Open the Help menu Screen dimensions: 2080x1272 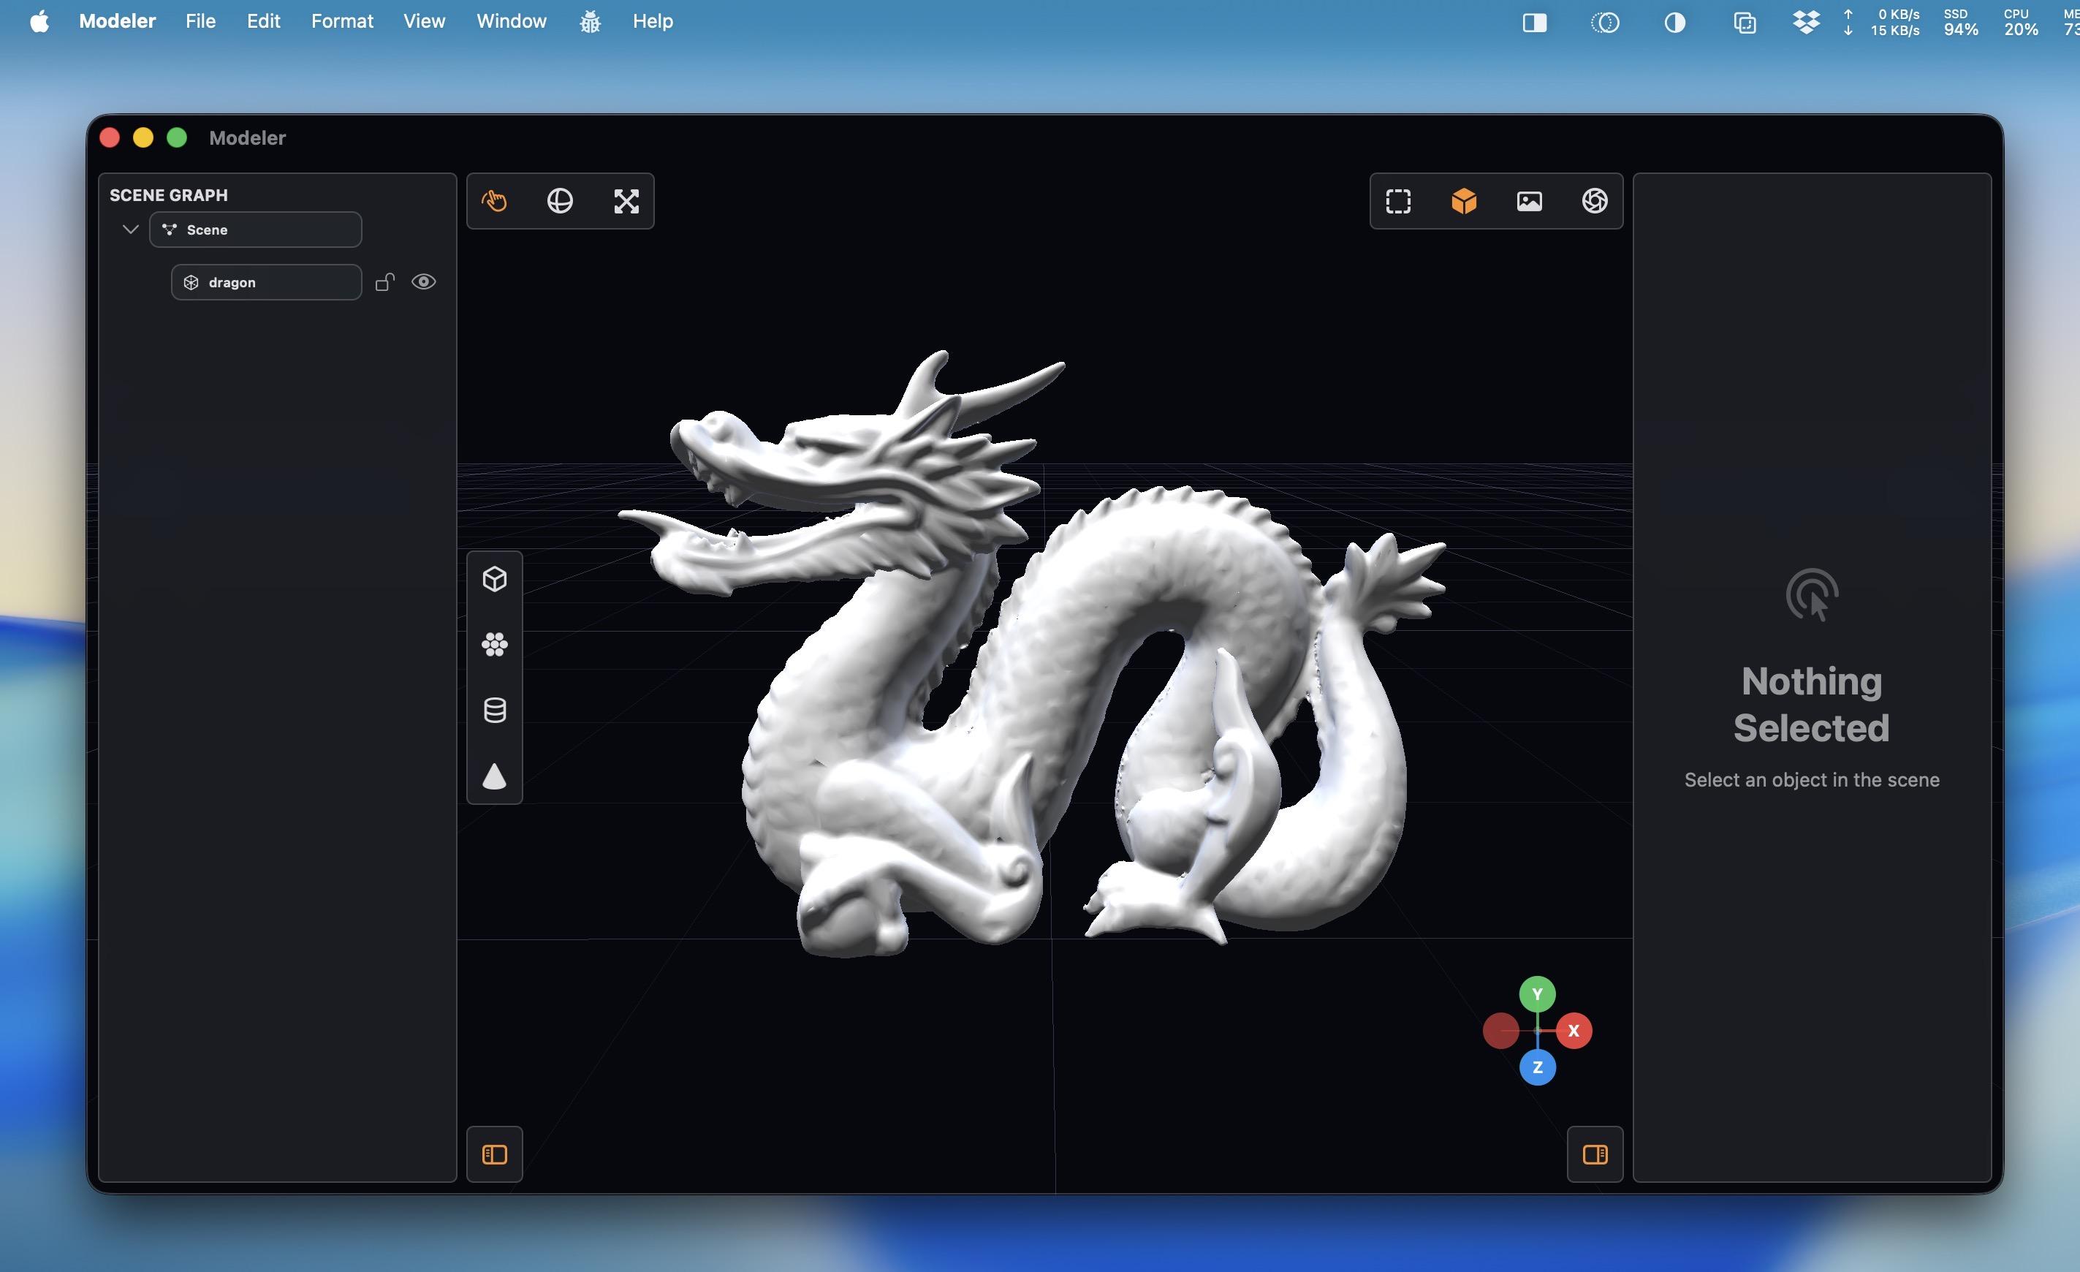[653, 21]
